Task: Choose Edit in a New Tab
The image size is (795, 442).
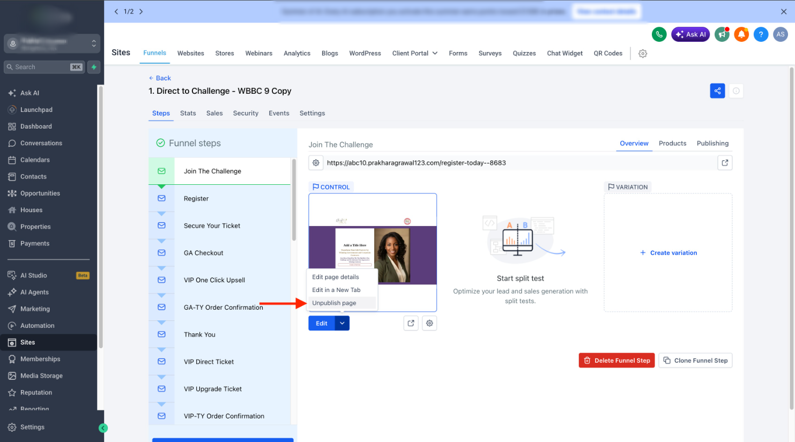Action: pos(341,290)
